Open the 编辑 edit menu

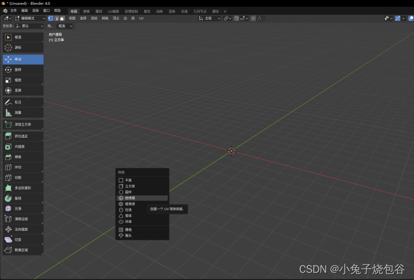tap(24, 11)
